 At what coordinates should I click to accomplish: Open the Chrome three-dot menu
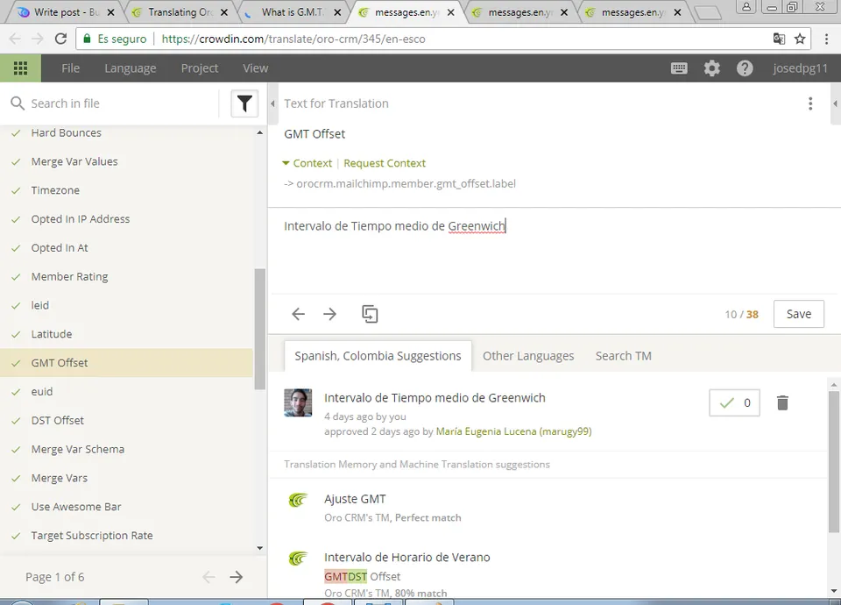826,39
